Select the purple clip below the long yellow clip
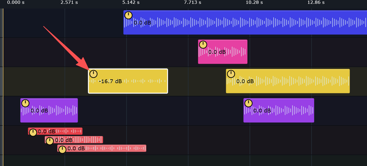367x166 pixels. pyautogui.click(x=279, y=110)
